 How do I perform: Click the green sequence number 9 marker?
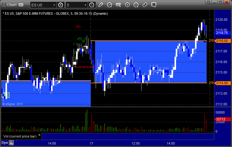(85, 39)
